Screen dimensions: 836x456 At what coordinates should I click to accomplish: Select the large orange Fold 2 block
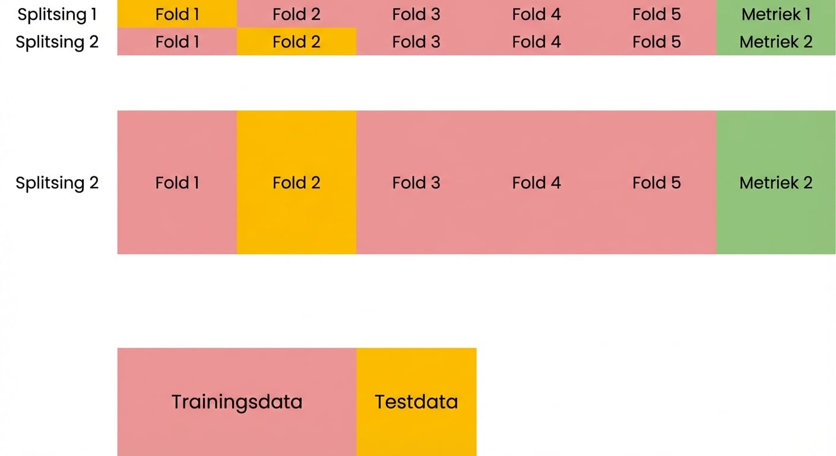pyautogui.click(x=296, y=182)
